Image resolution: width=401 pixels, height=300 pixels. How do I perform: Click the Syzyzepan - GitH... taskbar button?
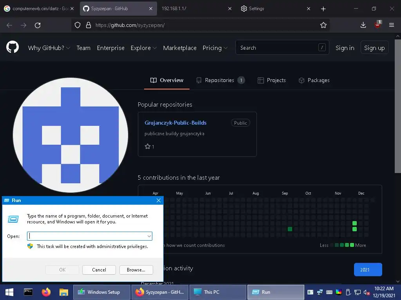[x=160, y=292]
